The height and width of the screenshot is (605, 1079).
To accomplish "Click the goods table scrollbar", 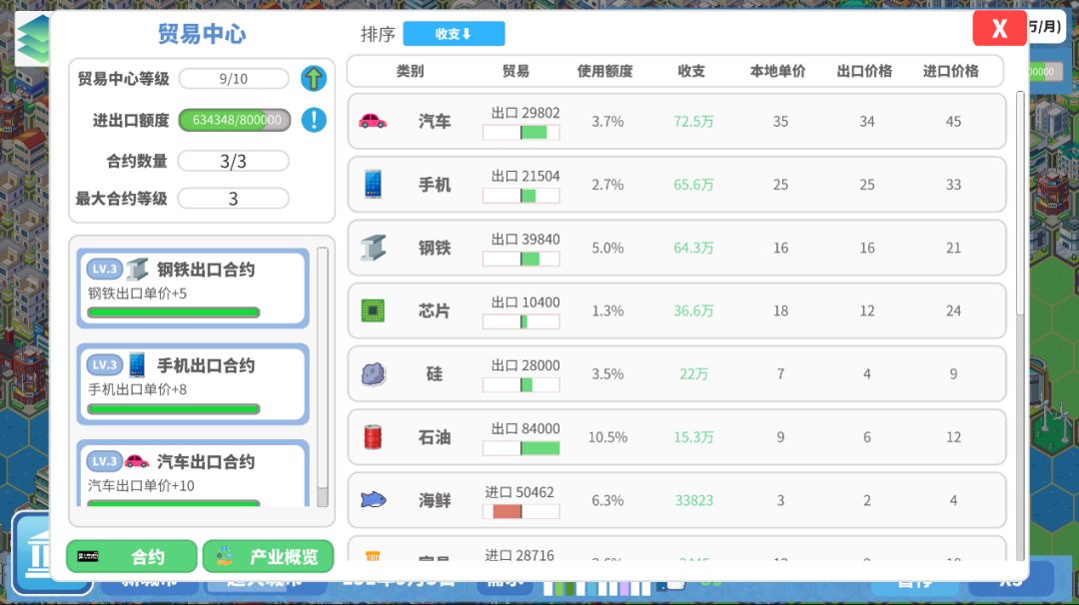I will click(1020, 324).
